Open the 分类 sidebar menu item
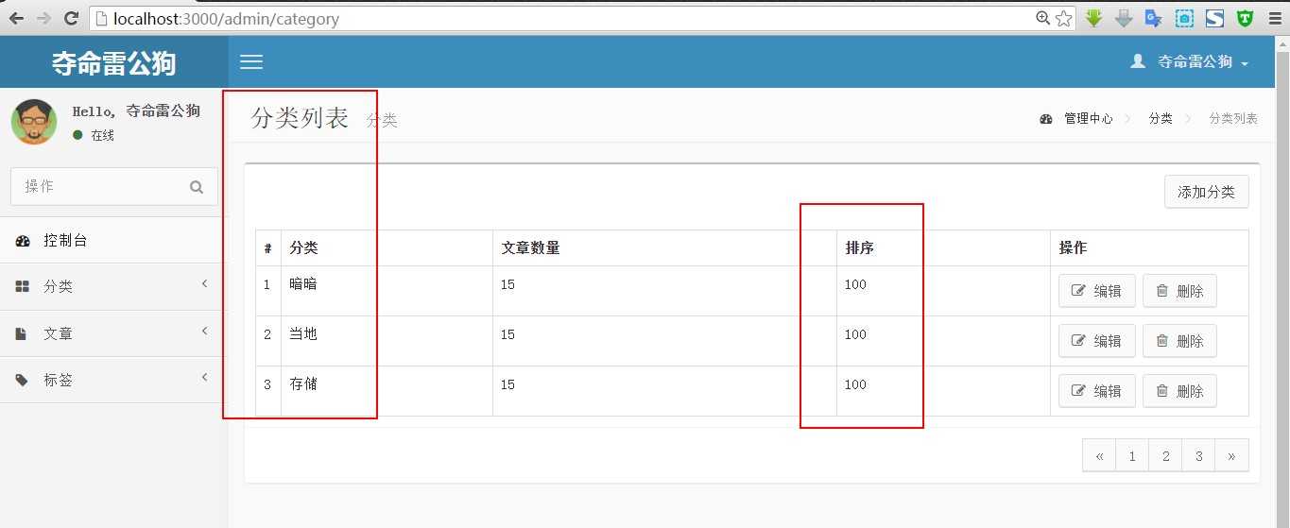Viewport: 1290px width, 528px height. [x=113, y=287]
